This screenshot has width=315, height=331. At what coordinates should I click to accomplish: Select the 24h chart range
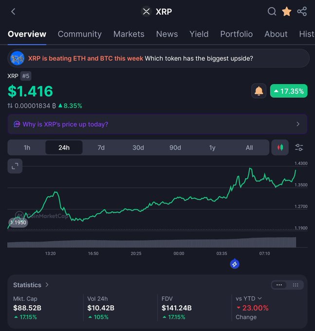[x=64, y=147]
